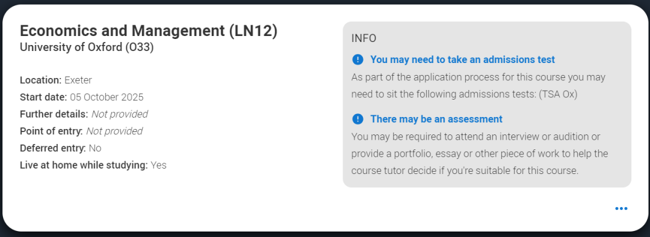Screen dimensions: 650x237
Task: Click the Deferred entry 'No' value
Action: [95, 148]
